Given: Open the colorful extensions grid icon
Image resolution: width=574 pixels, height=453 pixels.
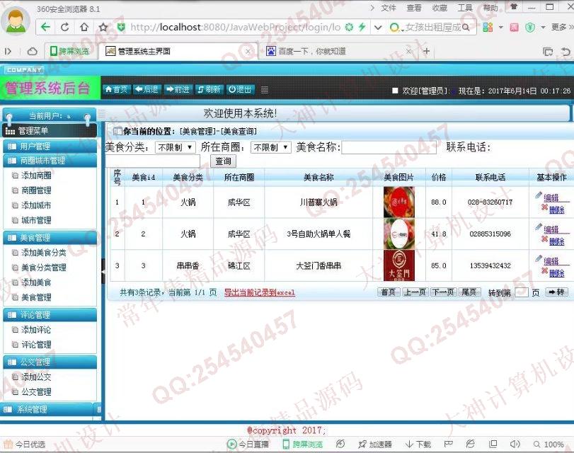Looking at the screenshot, I should [488, 27].
